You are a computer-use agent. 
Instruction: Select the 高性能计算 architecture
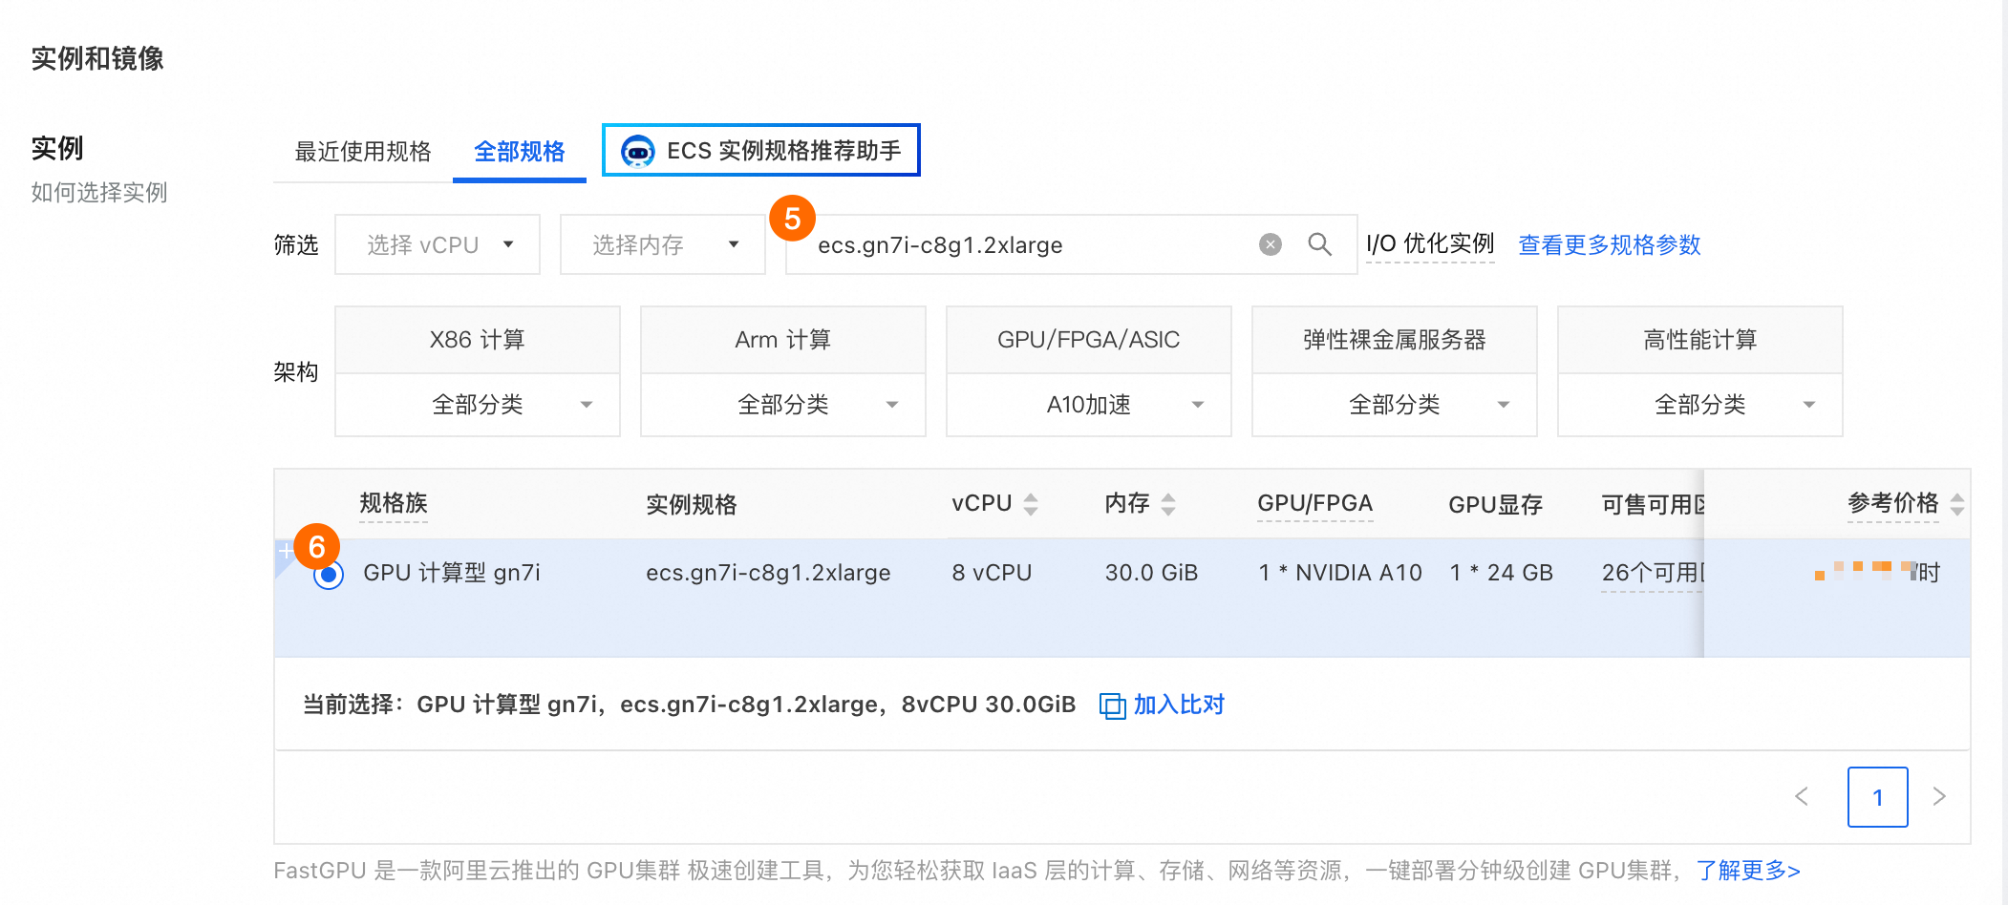1700,340
